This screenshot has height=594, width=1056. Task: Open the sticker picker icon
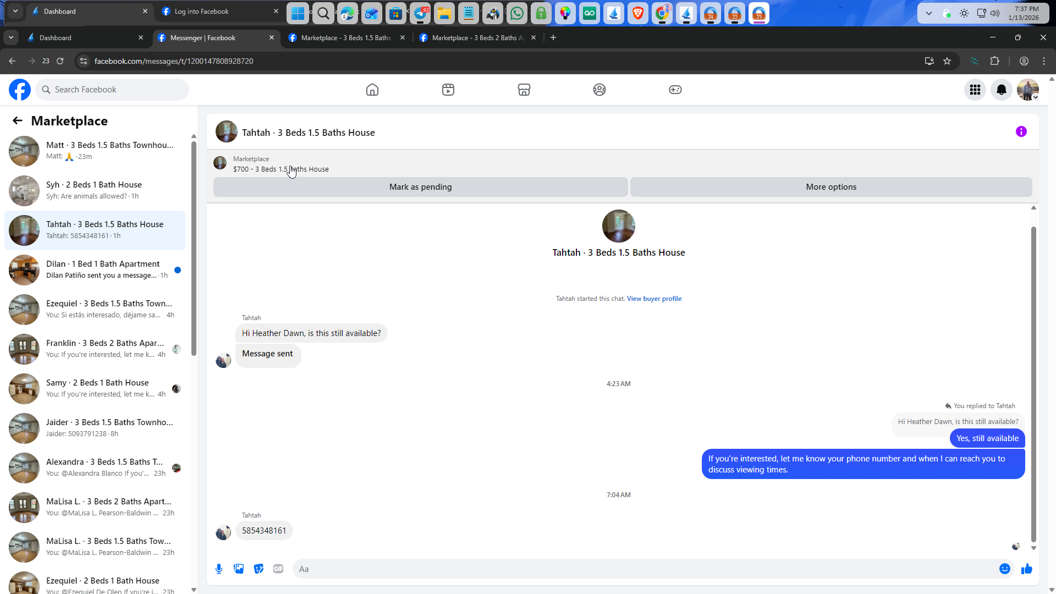click(258, 569)
